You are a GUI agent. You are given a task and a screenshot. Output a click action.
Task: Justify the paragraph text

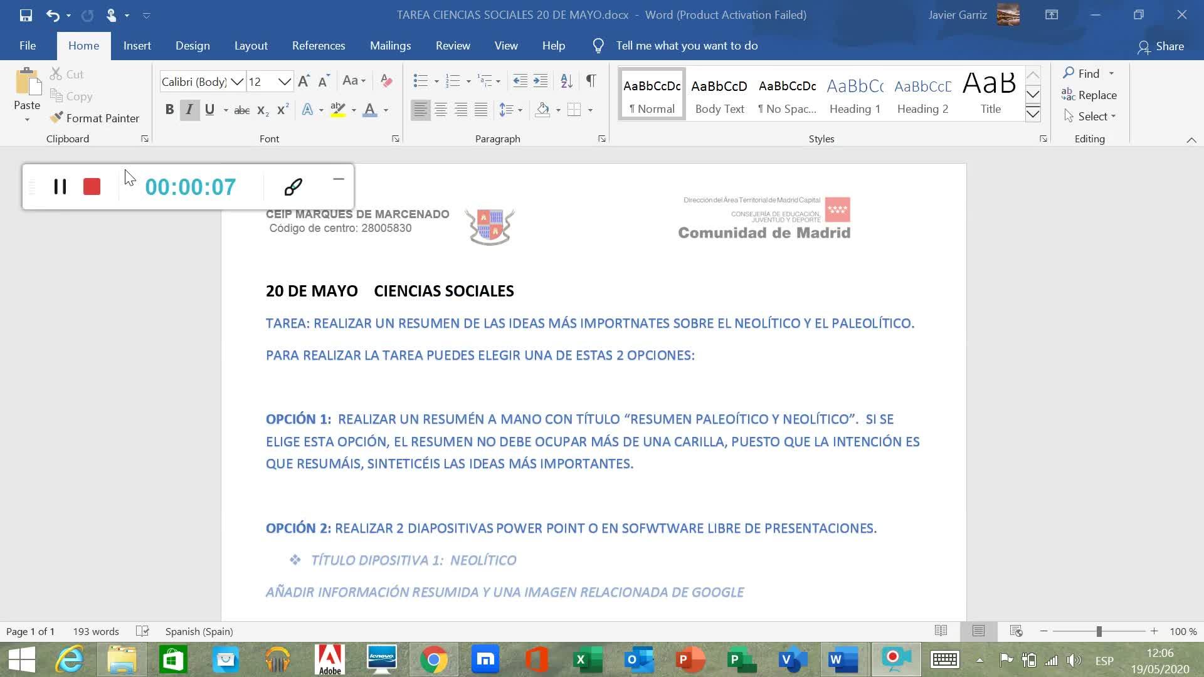tap(481, 110)
